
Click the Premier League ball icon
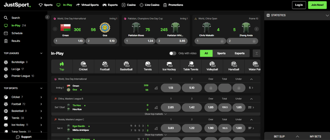click(x=6, y=76)
